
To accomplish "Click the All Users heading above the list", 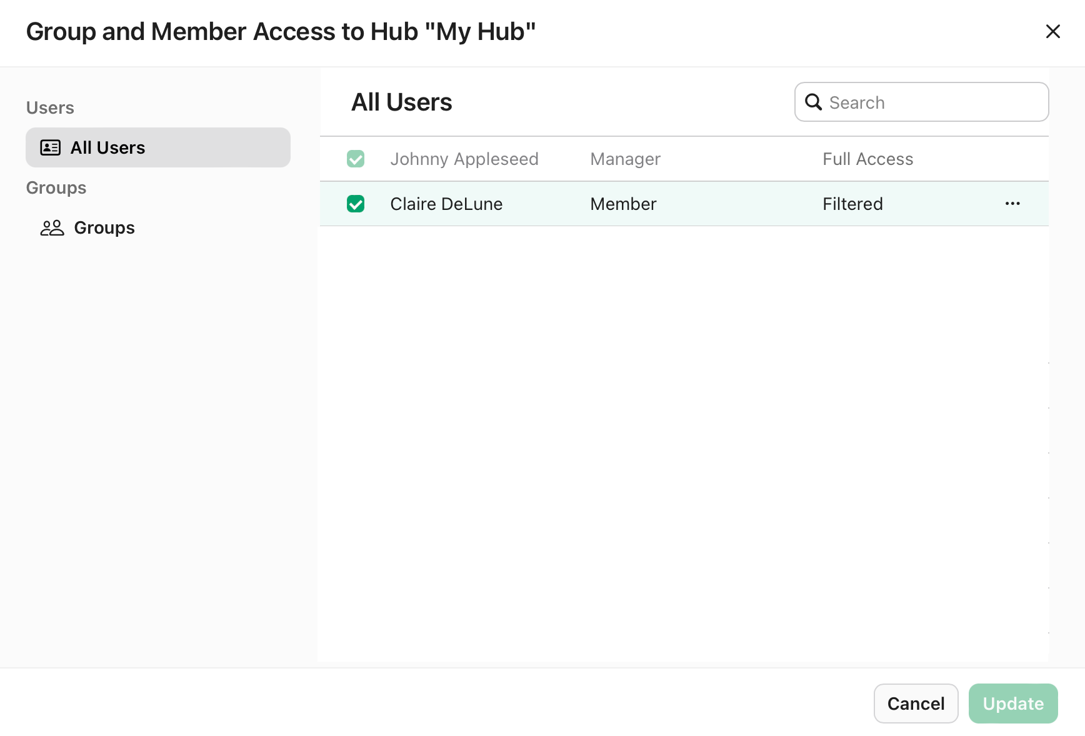I will coord(402,102).
